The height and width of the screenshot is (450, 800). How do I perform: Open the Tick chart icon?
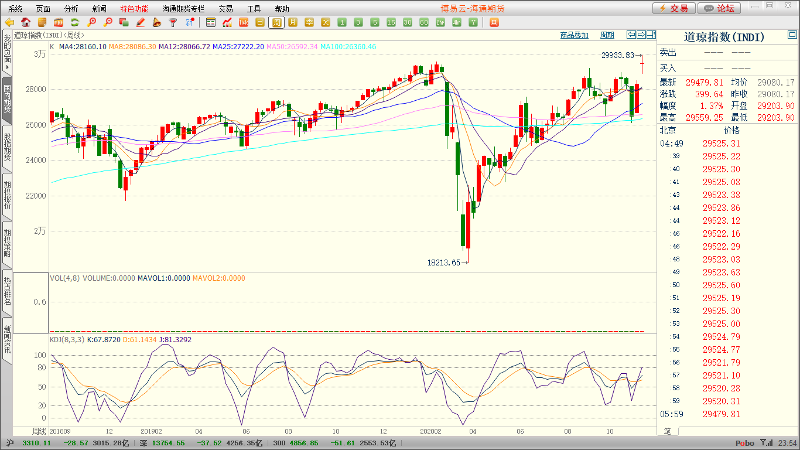pos(244,22)
